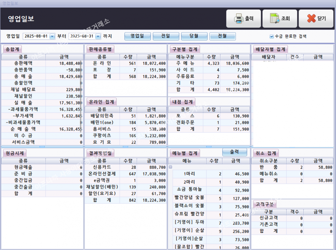The image size is (336, 250).
Task: Click the red X 닫기 icon
Action: coord(311,18)
